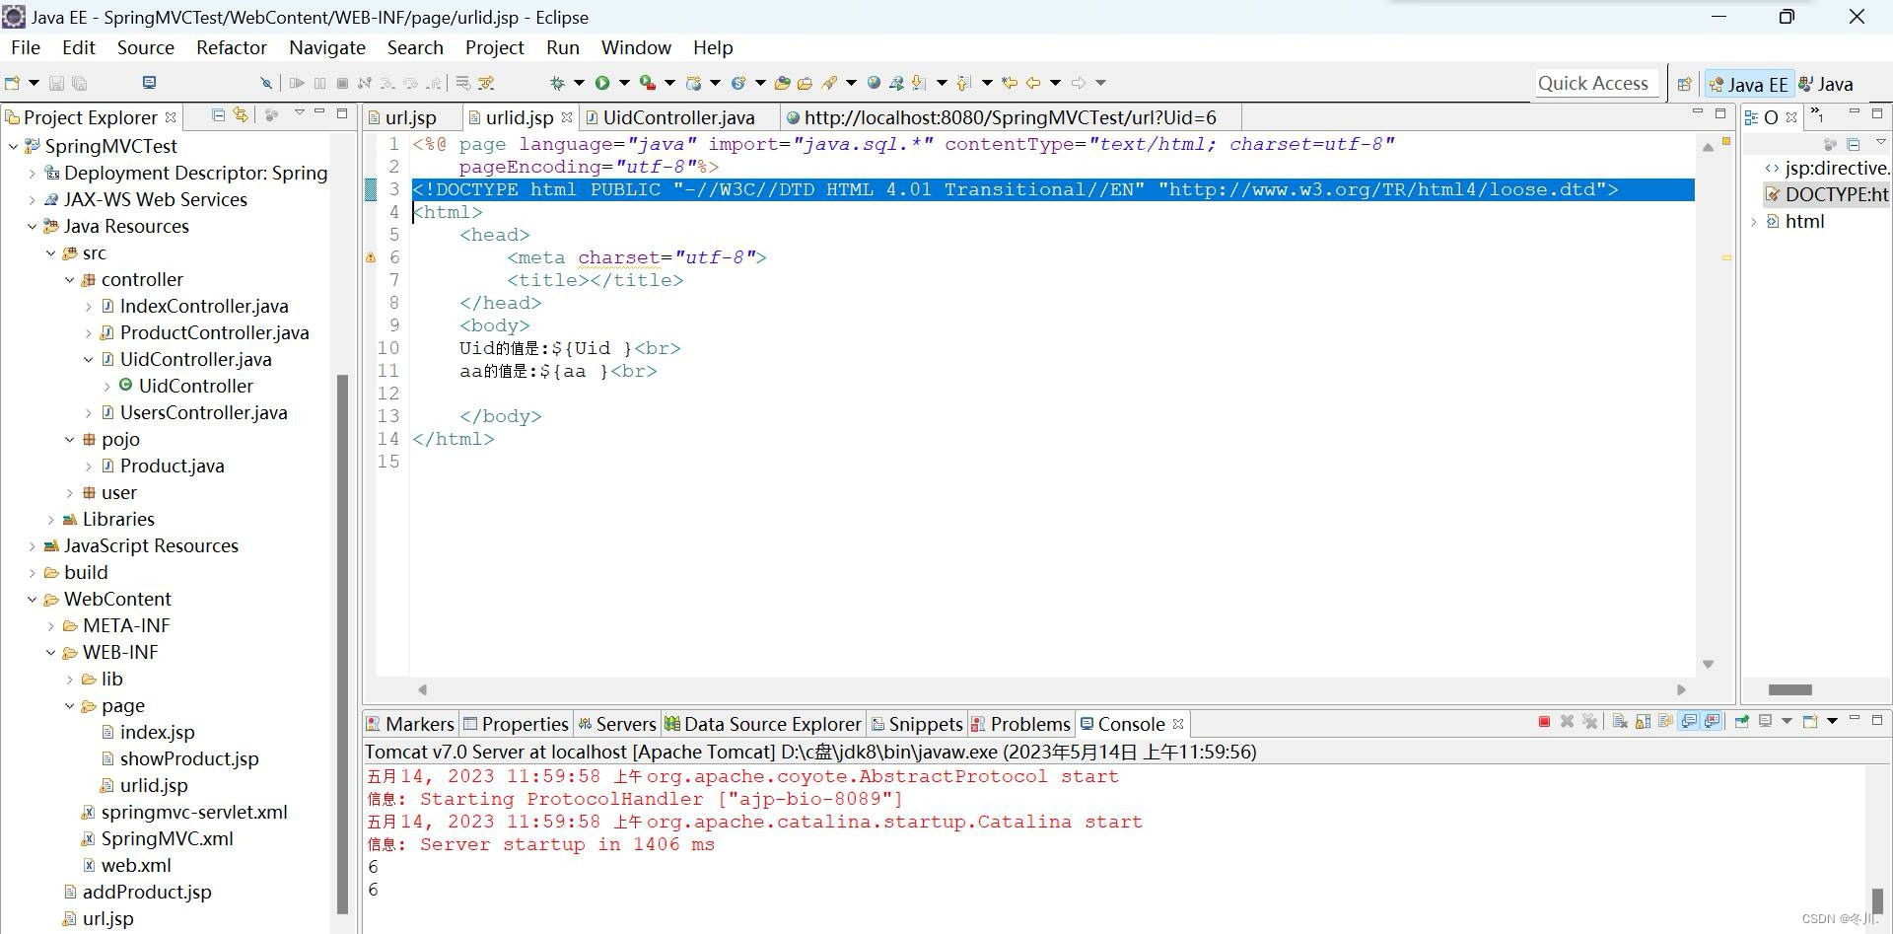Switch to the Java EE perspective
The height and width of the screenshot is (934, 1893).
(x=1748, y=84)
